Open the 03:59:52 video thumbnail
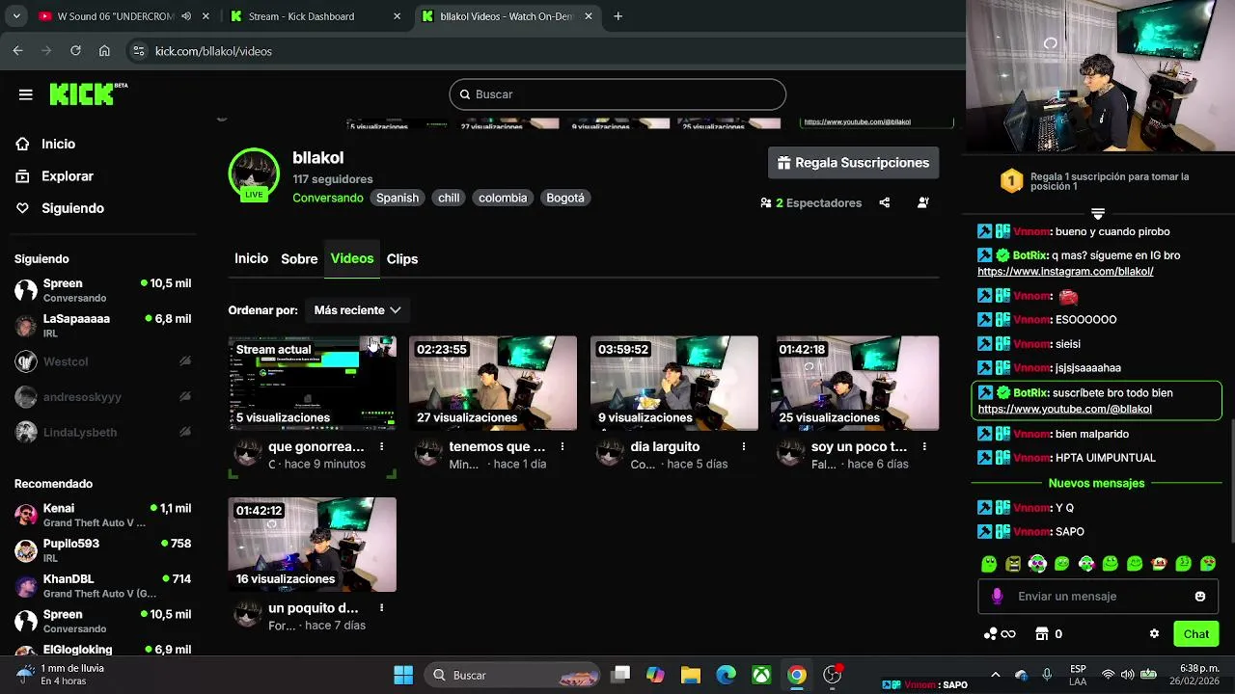 (x=673, y=383)
